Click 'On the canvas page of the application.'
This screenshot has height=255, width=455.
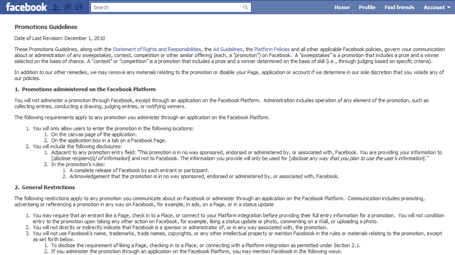(x=94, y=134)
